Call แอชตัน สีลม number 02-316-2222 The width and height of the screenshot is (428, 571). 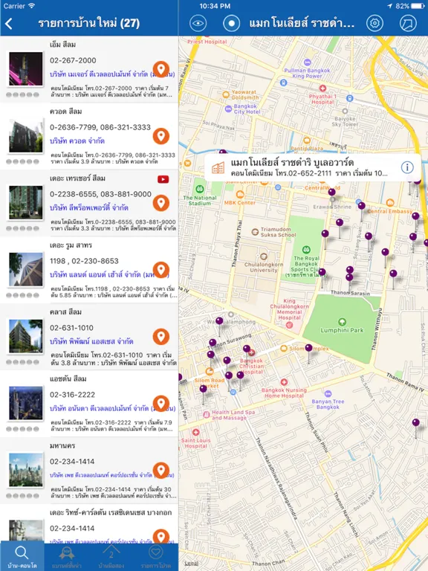(72, 395)
